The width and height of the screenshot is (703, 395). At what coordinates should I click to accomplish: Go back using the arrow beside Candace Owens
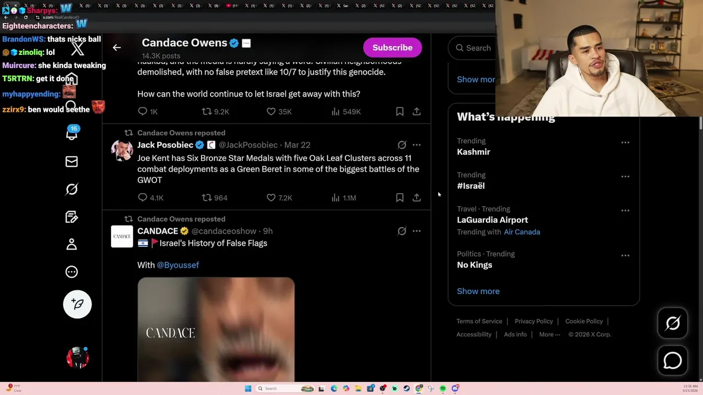point(116,48)
